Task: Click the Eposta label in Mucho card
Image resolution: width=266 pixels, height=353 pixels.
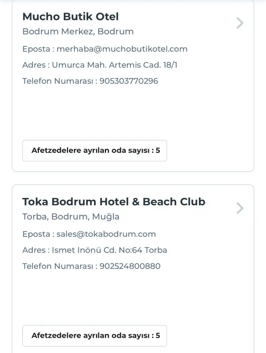Action: (36, 49)
